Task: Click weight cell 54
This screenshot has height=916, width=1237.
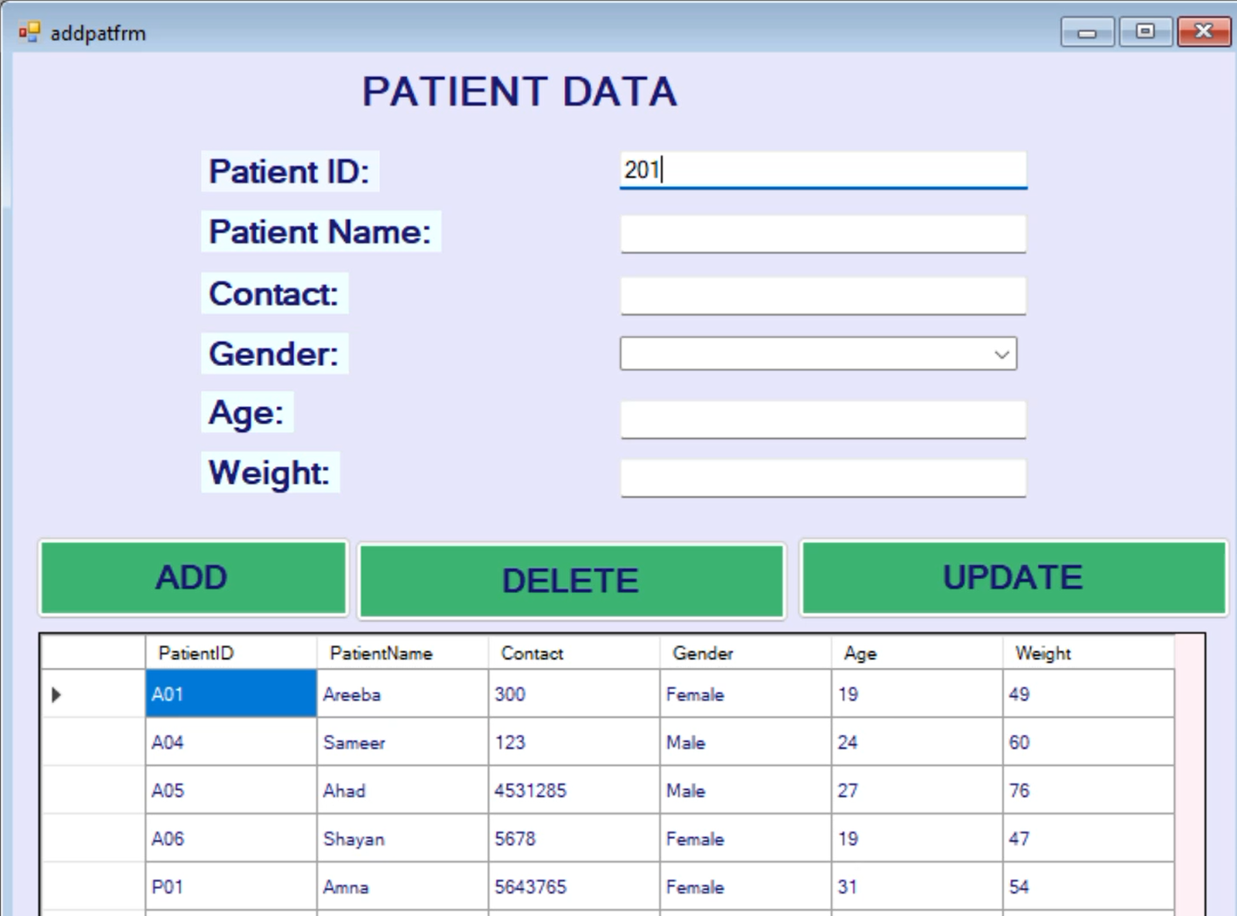Action: pos(1089,886)
